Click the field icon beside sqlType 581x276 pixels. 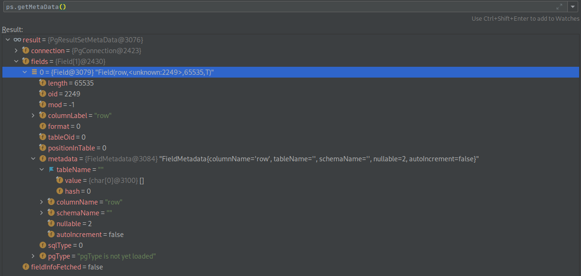[x=43, y=245]
